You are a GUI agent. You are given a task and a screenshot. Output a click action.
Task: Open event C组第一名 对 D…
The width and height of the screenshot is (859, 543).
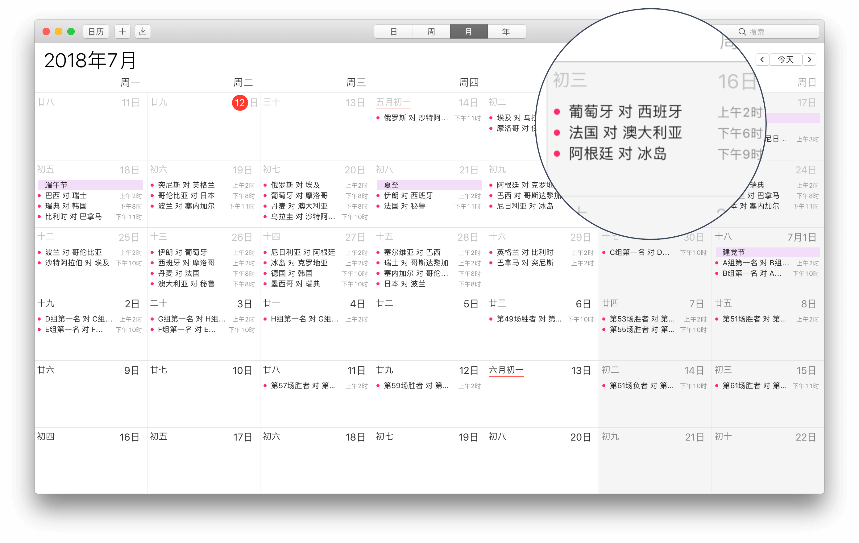click(655, 252)
